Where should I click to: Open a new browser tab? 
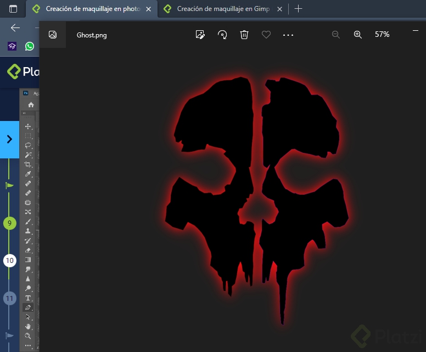[x=298, y=9]
